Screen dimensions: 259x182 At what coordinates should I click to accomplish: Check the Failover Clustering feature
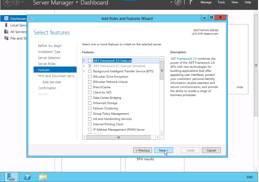point(90,108)
